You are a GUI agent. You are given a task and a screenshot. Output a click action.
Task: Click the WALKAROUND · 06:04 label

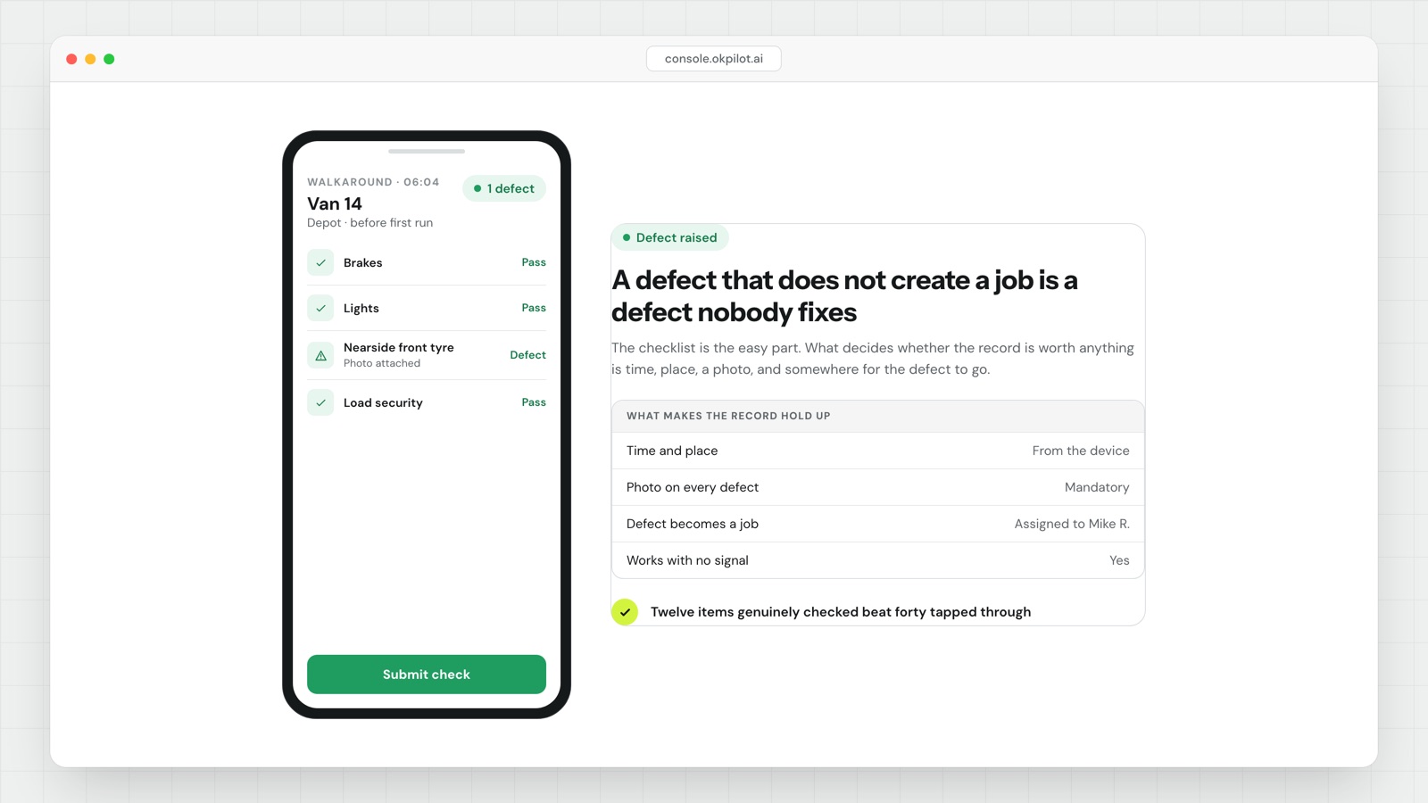click(x=373, y=182)
